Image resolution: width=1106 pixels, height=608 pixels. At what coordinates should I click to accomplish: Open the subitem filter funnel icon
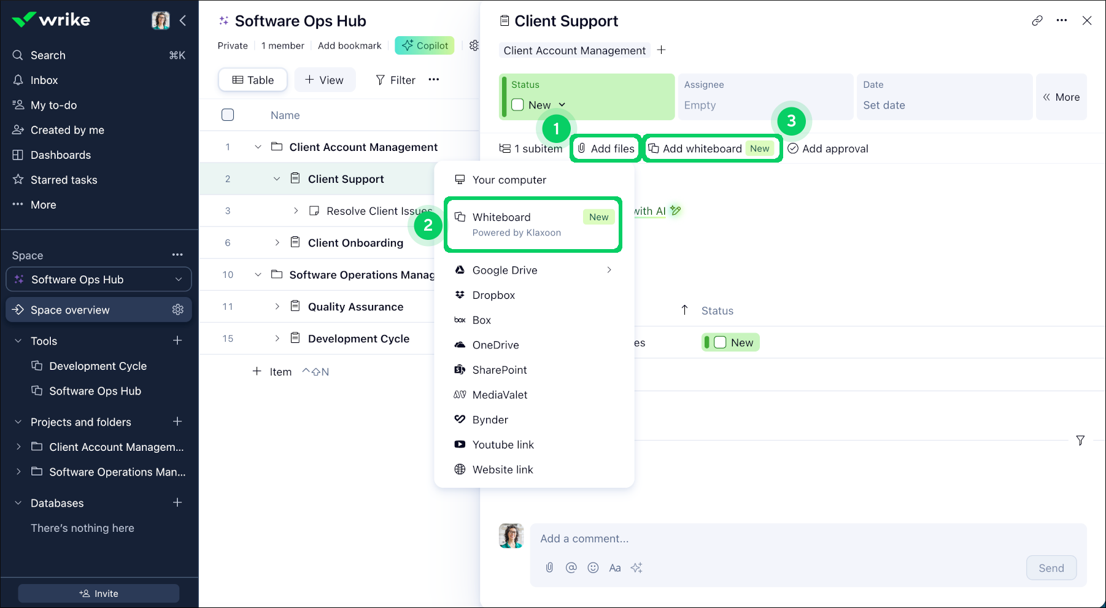click(x=1080, y=441)
